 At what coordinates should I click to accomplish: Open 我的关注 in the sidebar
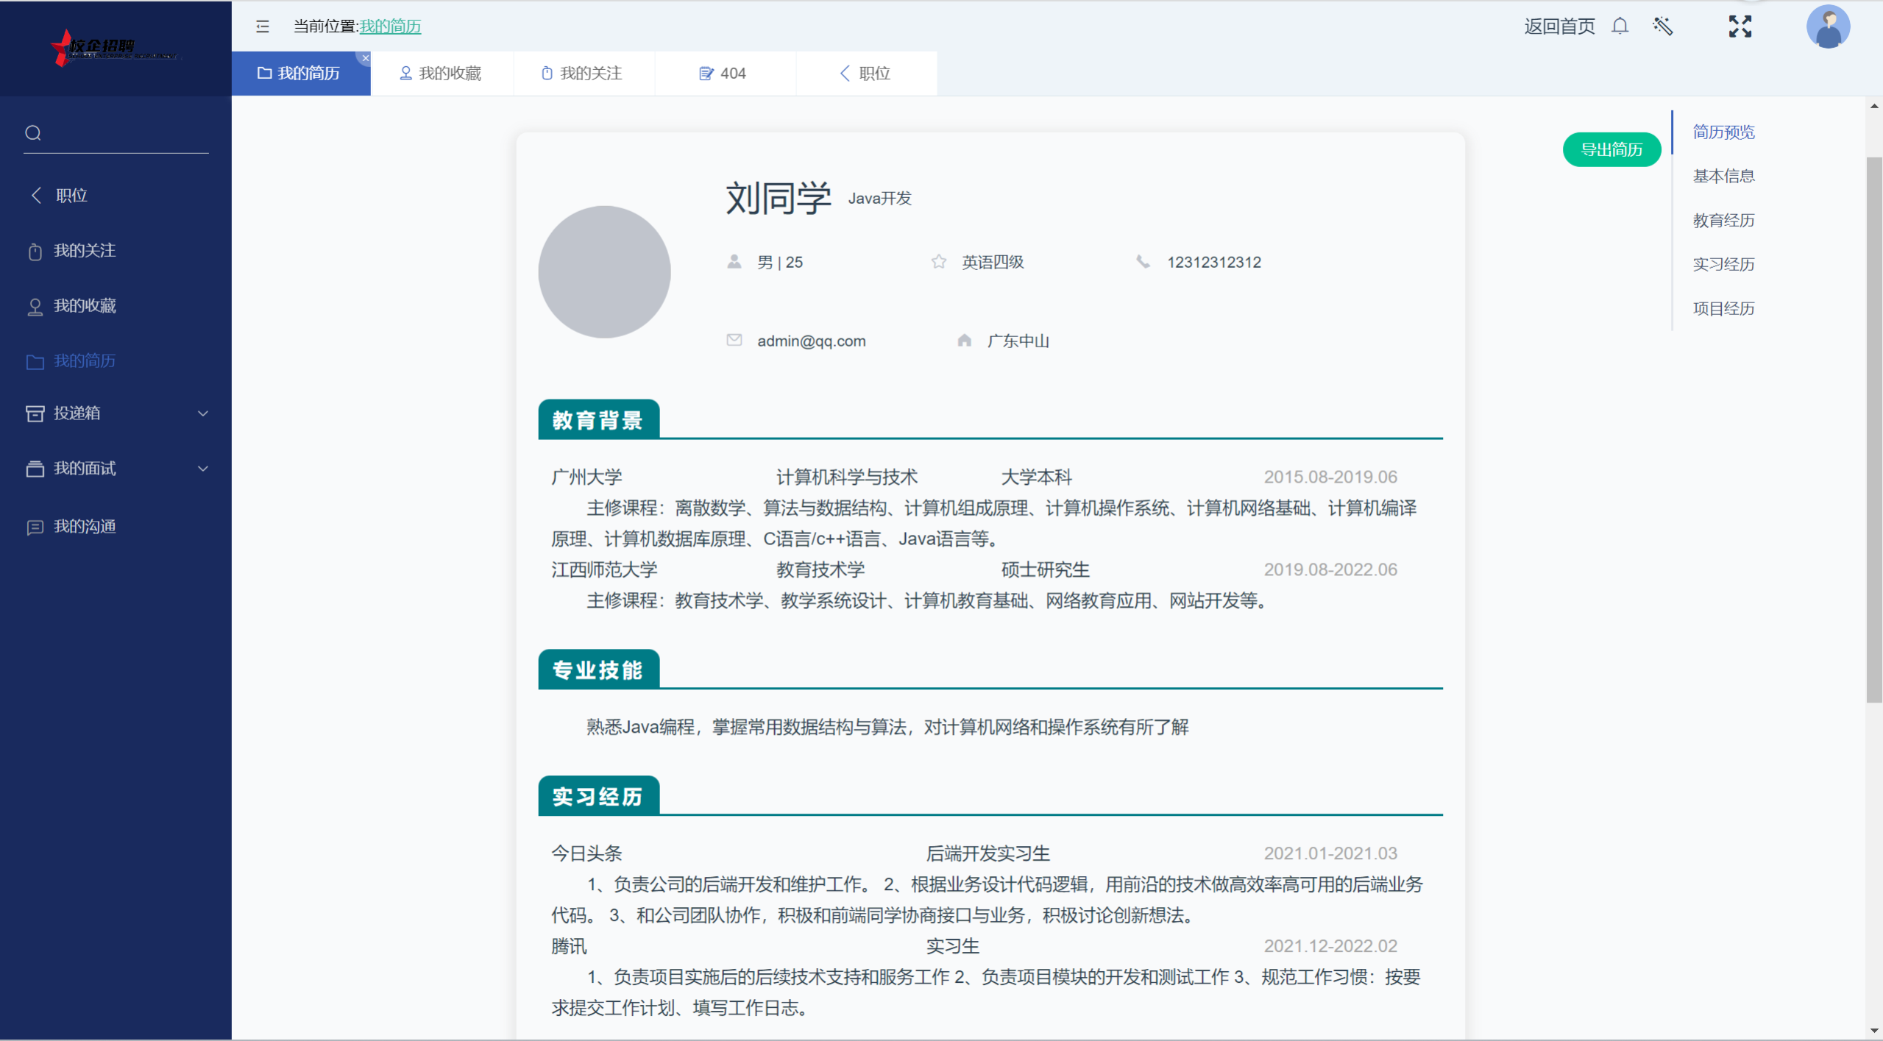click(85, 251)
